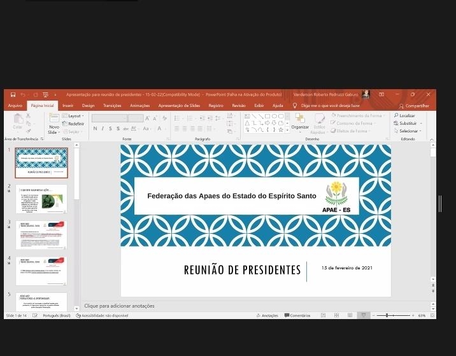Switch to the Design tab
456x356 pixels.
(x=88, y=106)
